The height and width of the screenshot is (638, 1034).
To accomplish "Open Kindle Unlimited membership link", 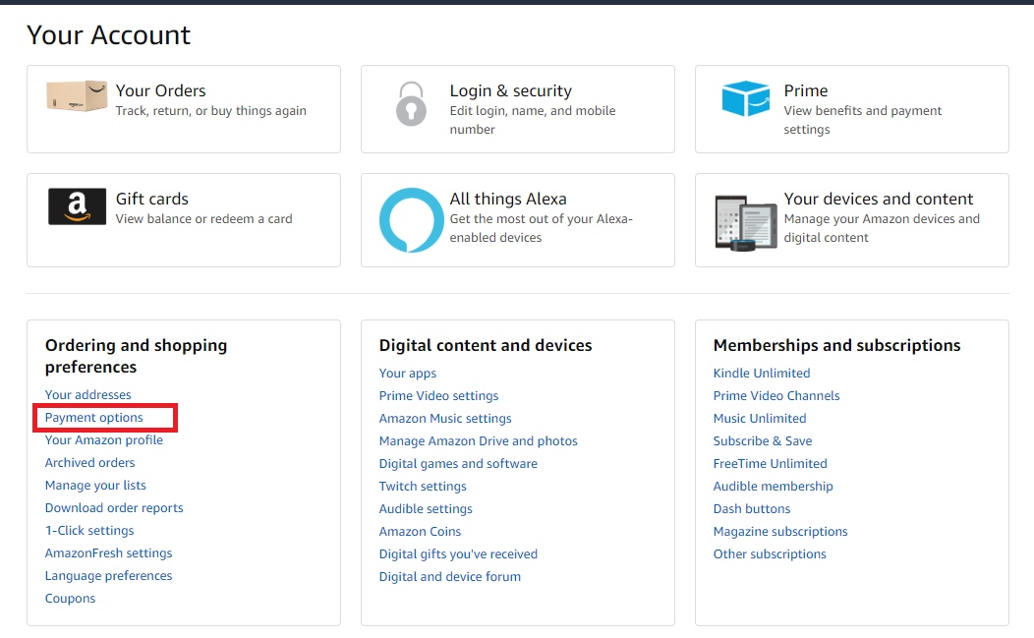I will pos(762,374).
